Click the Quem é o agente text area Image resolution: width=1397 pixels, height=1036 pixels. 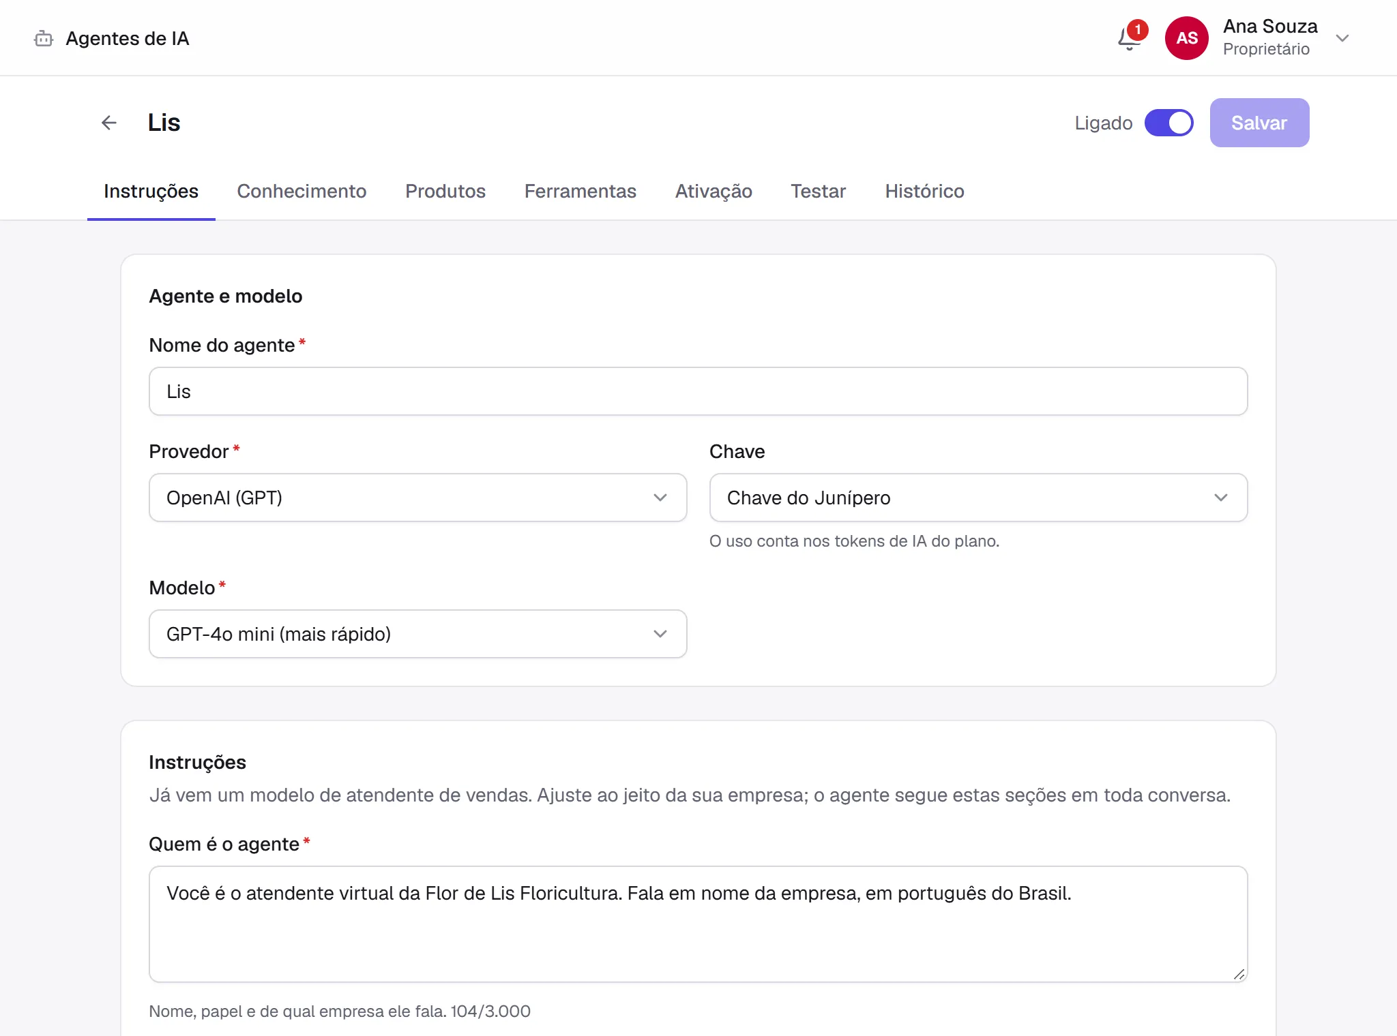pyautogui.click(x=698, y=924)
